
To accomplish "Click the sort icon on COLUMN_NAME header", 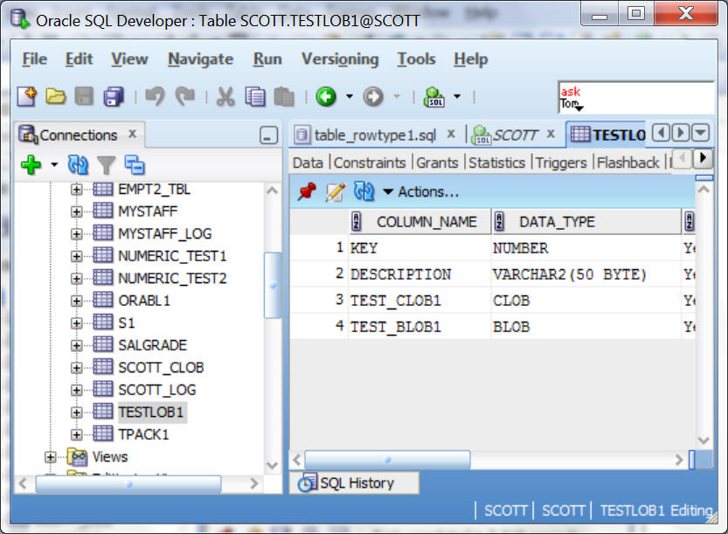I will coord(357,221).
